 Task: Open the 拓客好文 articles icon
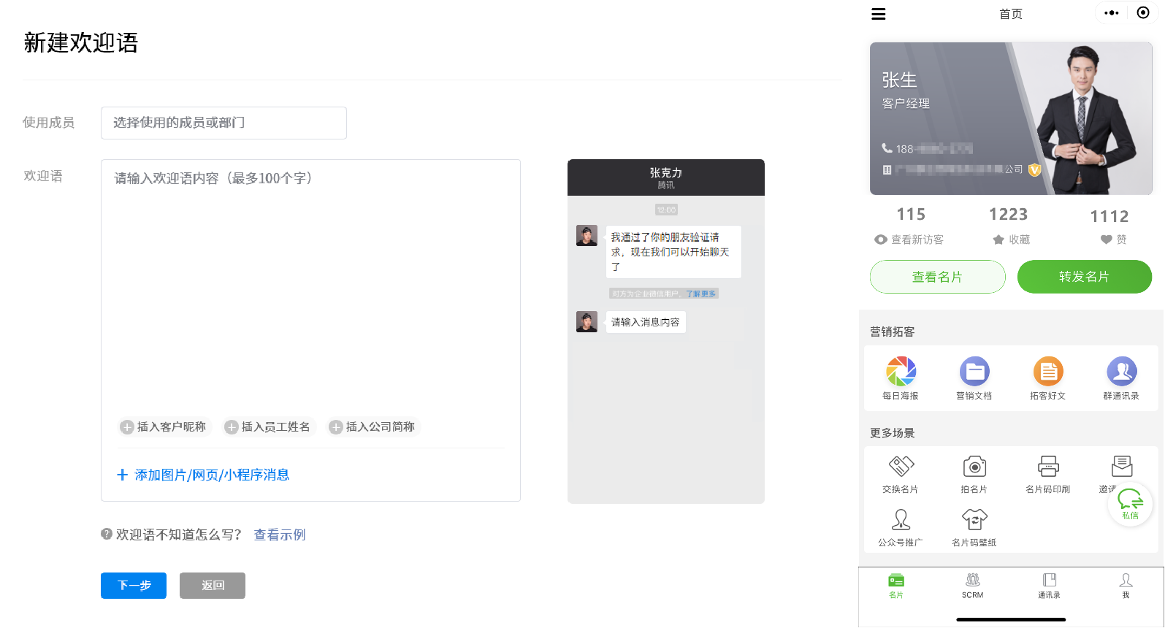[1048, 372]
